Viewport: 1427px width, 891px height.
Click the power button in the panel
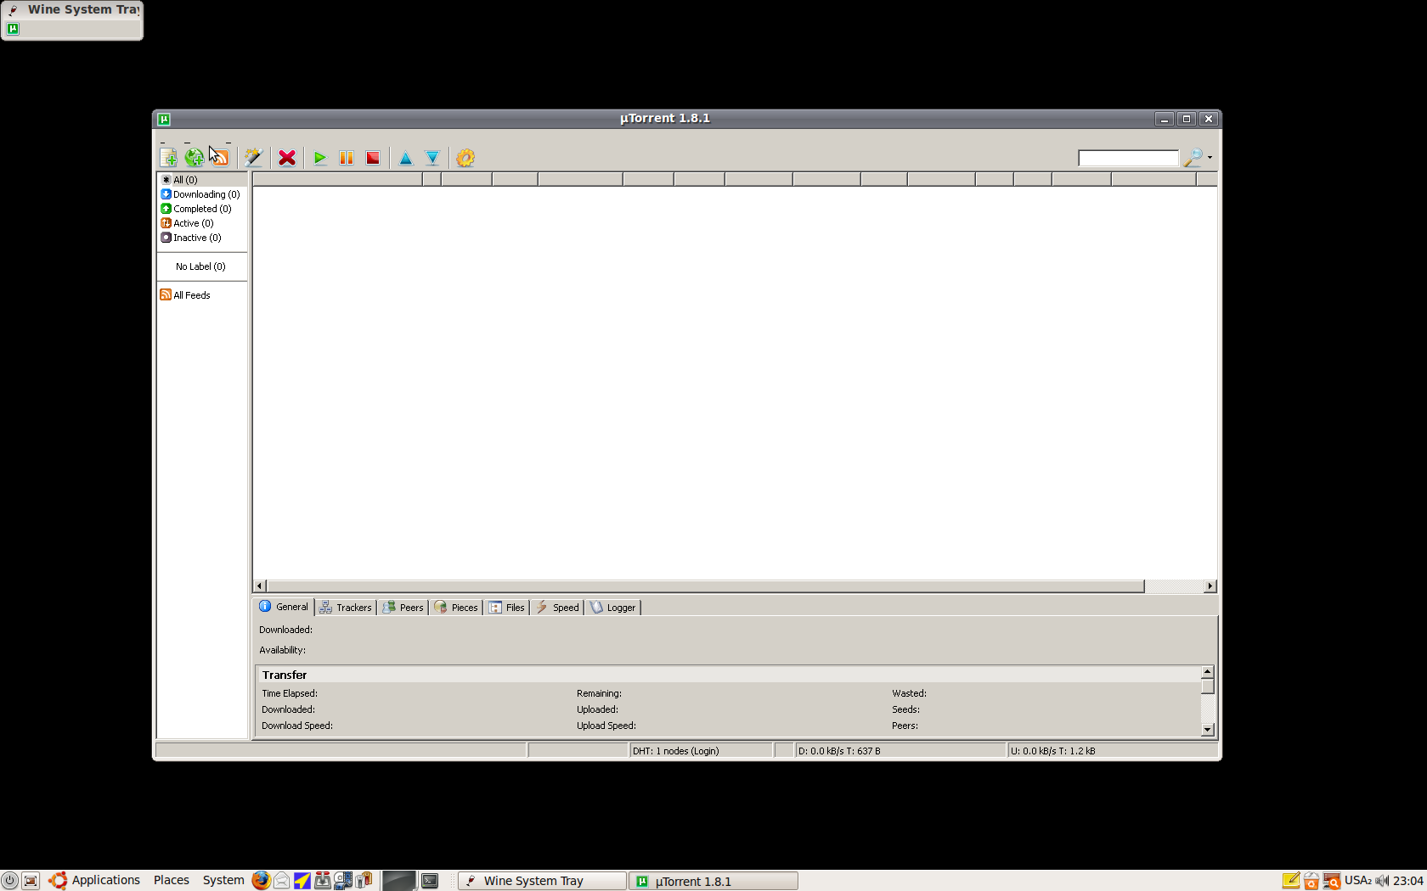(9, 881)
